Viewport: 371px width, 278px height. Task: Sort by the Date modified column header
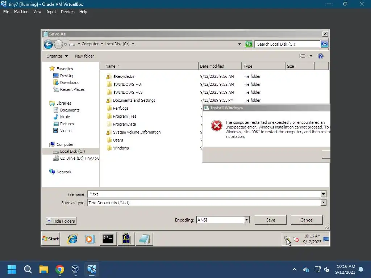tap(220, 66)
